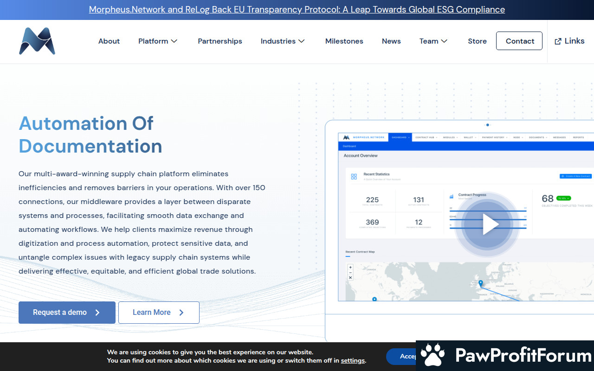The width and height of the screenshot is (594, 371).
Task: Click the Recent Statistics grid icon
Action: click(x=354, y=177)
